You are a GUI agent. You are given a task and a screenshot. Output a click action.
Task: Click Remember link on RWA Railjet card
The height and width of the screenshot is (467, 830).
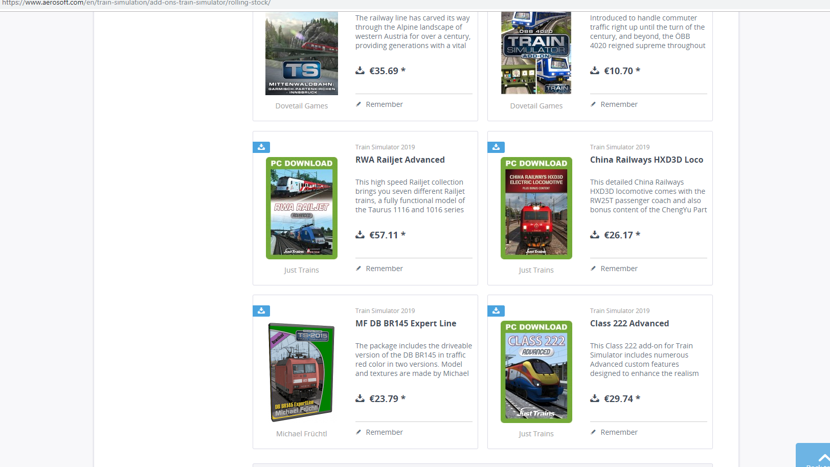tap(384, 269)
